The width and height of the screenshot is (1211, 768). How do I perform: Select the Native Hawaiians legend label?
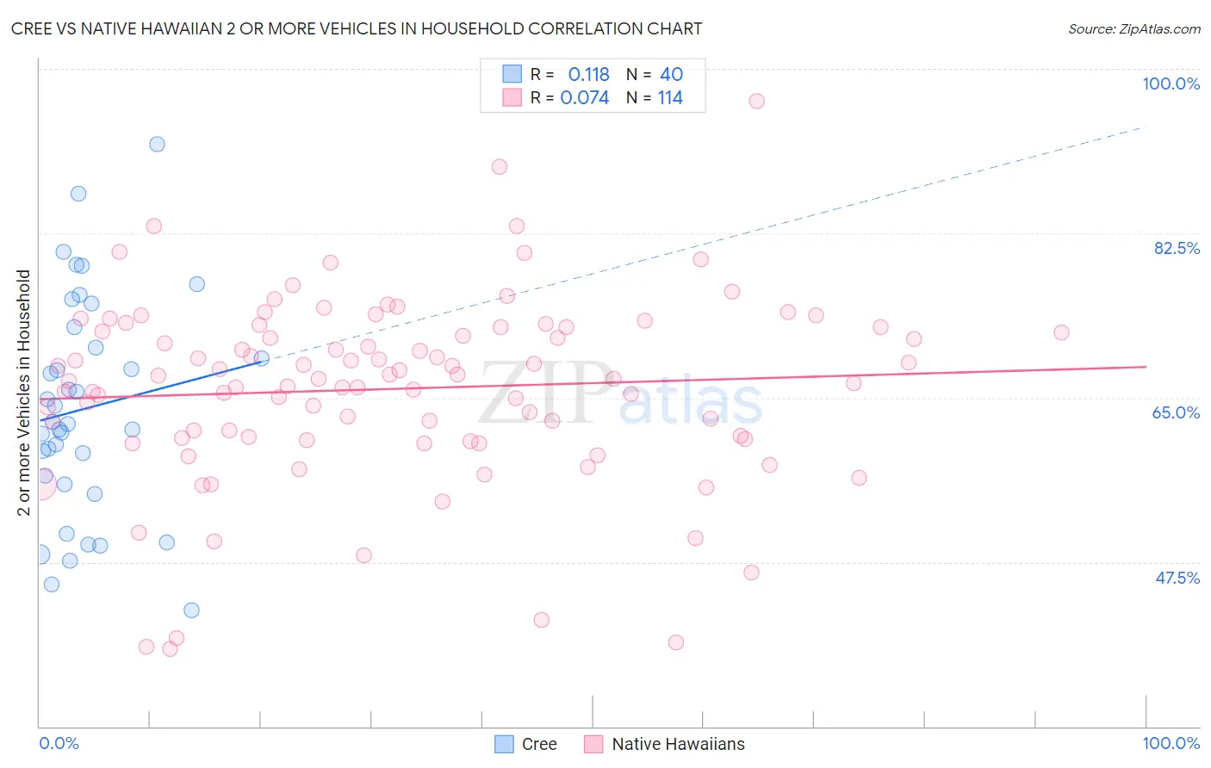[x=678, y=744]
